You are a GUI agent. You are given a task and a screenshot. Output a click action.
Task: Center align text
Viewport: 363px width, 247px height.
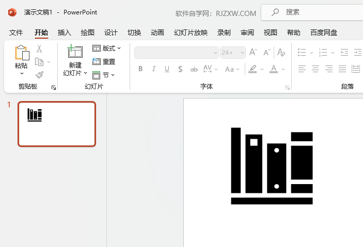pyautogui.click(x=315, y=69)
